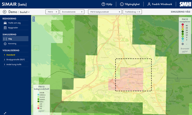192x115 pixels.
Task: Open the Fredrik Windmark user profile
Action: click(160, 4)
